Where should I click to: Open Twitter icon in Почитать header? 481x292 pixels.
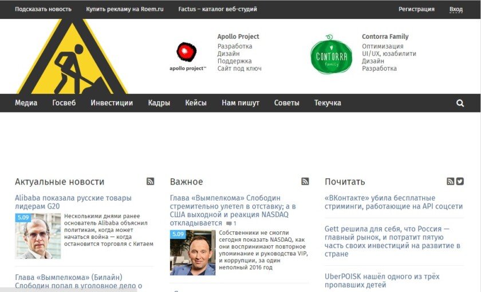pyautogui.click(x=459, y=182)
